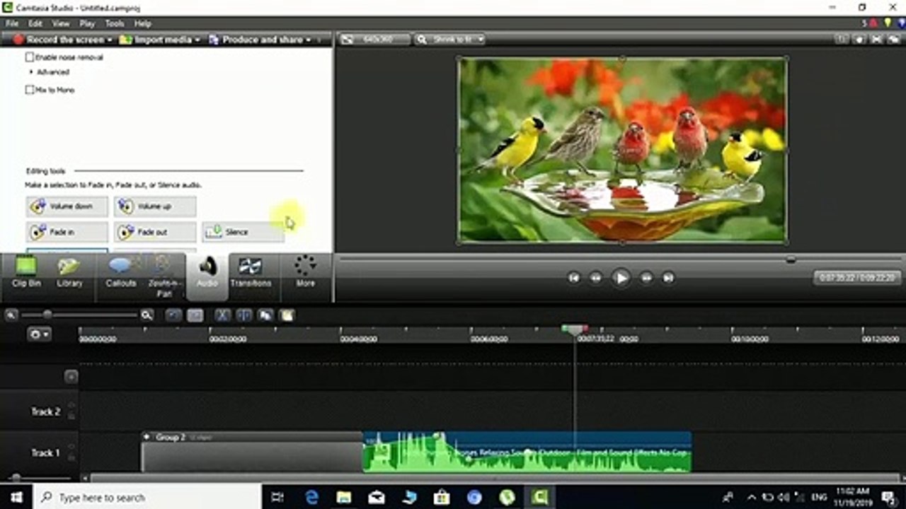Enable noise removal checkbox

click(30, 57)
